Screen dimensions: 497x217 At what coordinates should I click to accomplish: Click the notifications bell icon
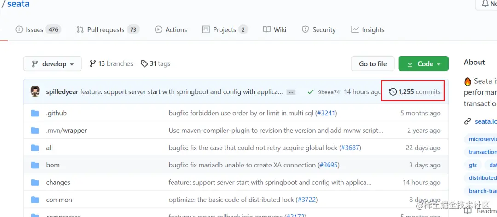click(x=485, y=4)
